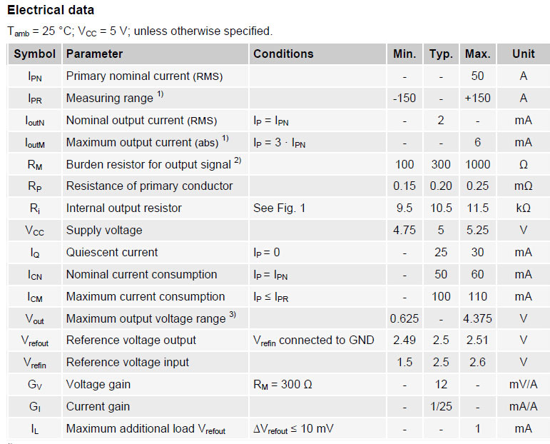Click the '1/25' current gain value
This screenshot has height=444, width=550.
pos(441,407)
